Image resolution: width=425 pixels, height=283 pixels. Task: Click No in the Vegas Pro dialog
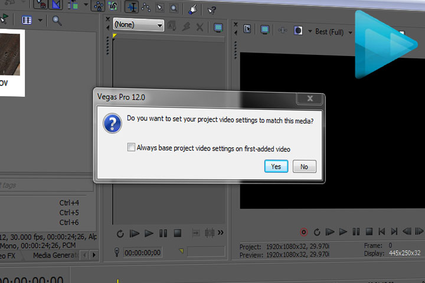[x=304, y=166]
